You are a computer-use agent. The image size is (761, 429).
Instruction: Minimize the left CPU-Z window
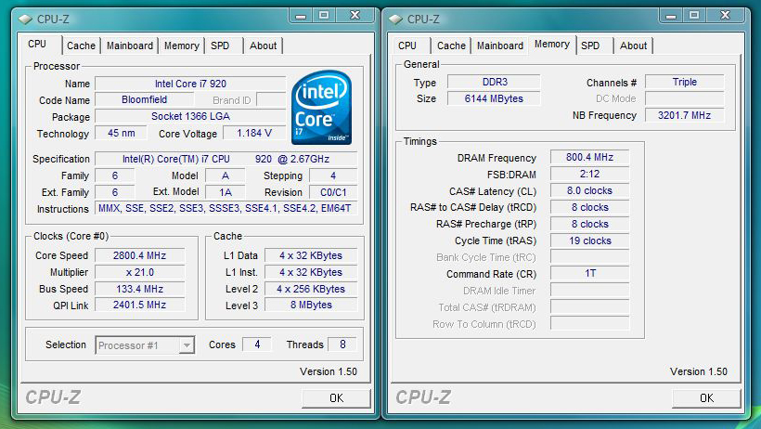coord(301,16)
